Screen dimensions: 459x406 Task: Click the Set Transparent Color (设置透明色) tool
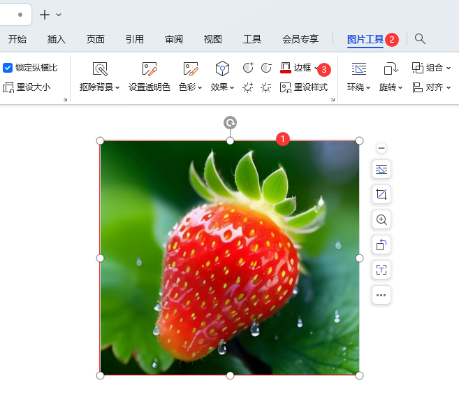pyautogui.click(x=149, y=77)
